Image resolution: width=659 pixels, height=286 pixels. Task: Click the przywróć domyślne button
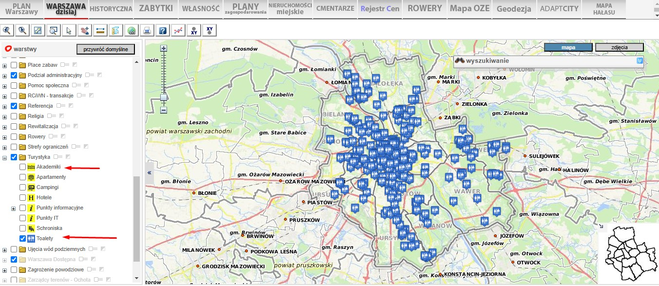(x=106, y=49)
